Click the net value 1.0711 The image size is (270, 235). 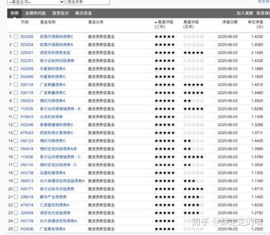pos(257,133)
